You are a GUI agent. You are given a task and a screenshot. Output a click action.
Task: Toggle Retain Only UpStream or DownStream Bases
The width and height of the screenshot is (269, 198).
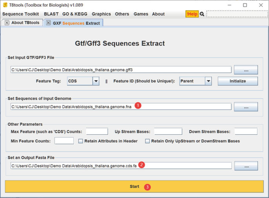pos(148,141)
